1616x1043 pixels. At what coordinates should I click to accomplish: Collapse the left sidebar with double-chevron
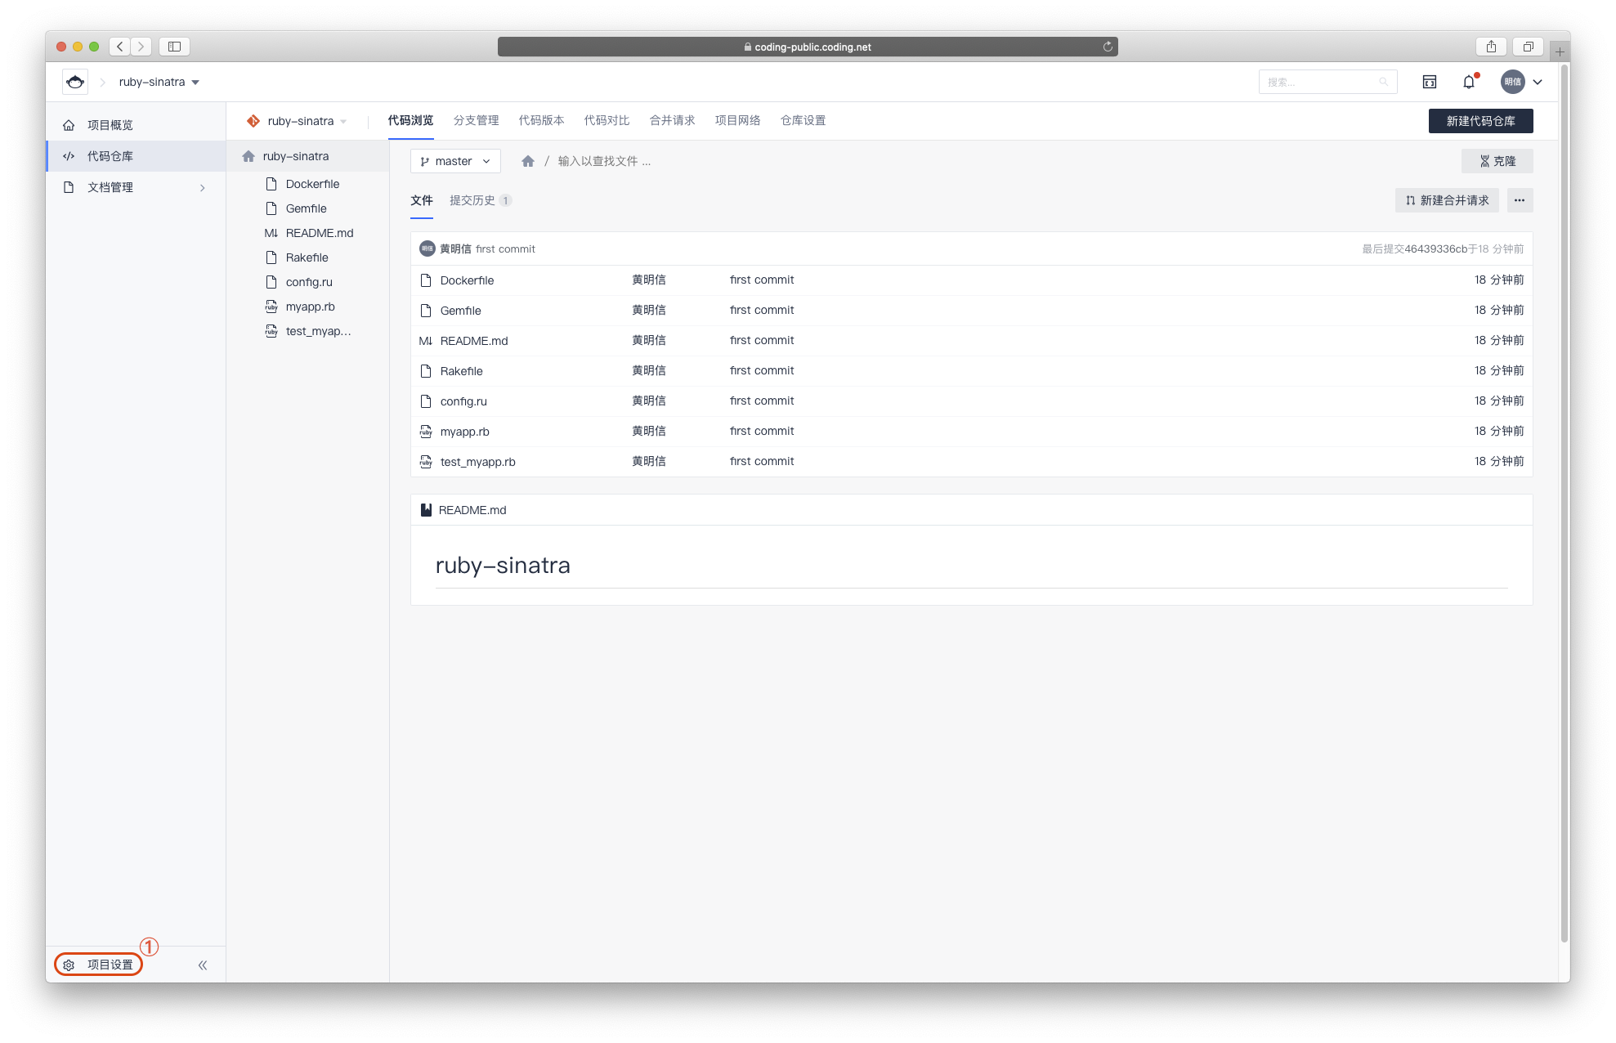[203, 965]
